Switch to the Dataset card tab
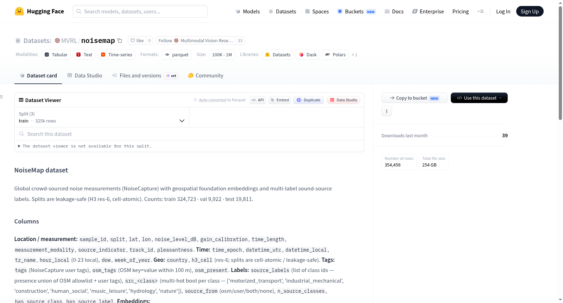 [38, 75]
